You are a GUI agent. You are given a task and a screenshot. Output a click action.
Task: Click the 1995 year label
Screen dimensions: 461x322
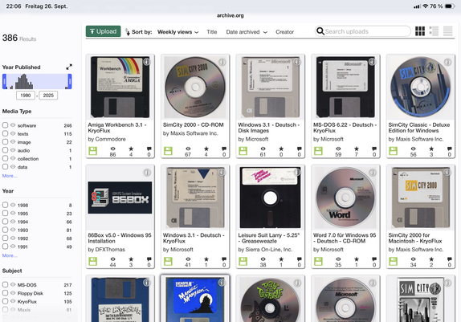click(x=22, y=214)
